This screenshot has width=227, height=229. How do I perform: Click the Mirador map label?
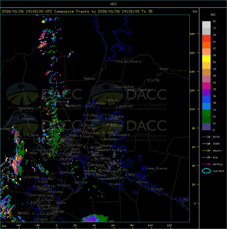tap(115, 184)
